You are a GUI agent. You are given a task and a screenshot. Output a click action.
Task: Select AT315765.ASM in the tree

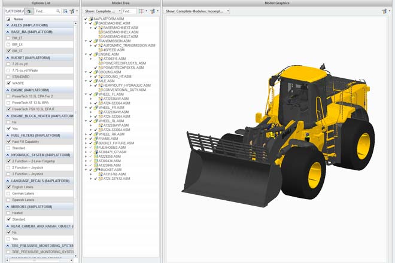point(114,174)
